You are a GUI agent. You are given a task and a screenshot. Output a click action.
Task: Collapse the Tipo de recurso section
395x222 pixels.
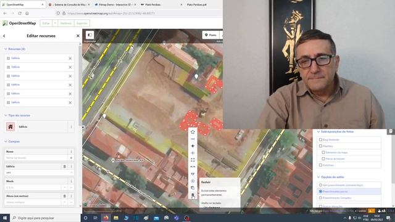tap(17, 115)
